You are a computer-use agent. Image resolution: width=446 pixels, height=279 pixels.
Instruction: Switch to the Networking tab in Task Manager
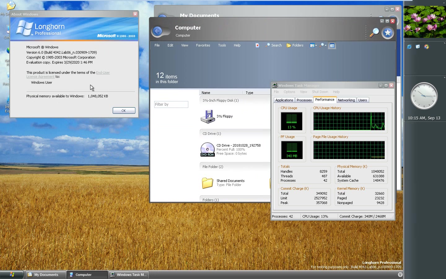coord(346,100)
